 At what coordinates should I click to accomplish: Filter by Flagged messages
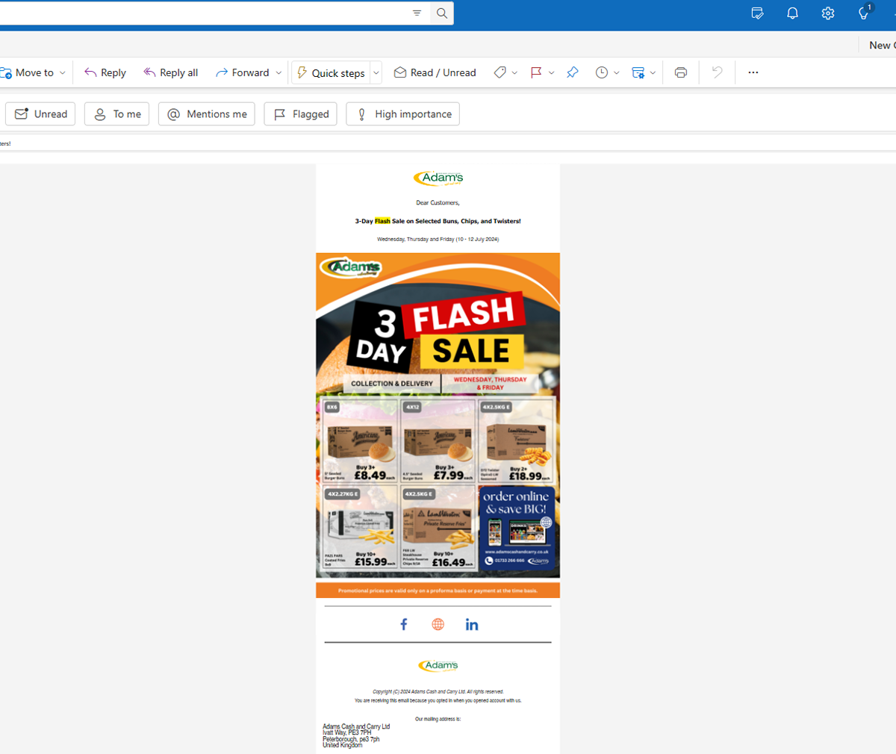(301, 114)
